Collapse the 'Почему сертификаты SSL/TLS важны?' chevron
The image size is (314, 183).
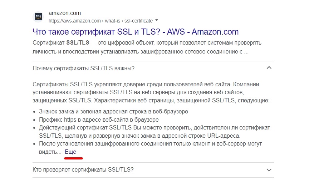(x=269, y=68)
